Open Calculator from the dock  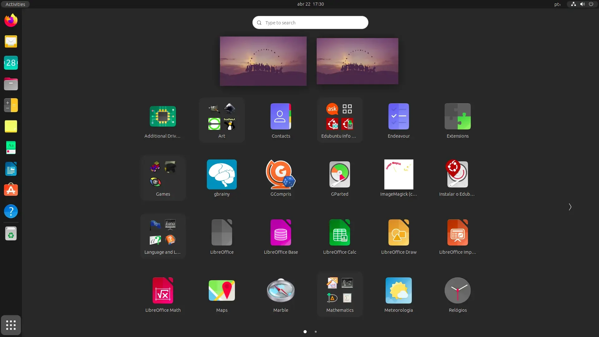11,105
